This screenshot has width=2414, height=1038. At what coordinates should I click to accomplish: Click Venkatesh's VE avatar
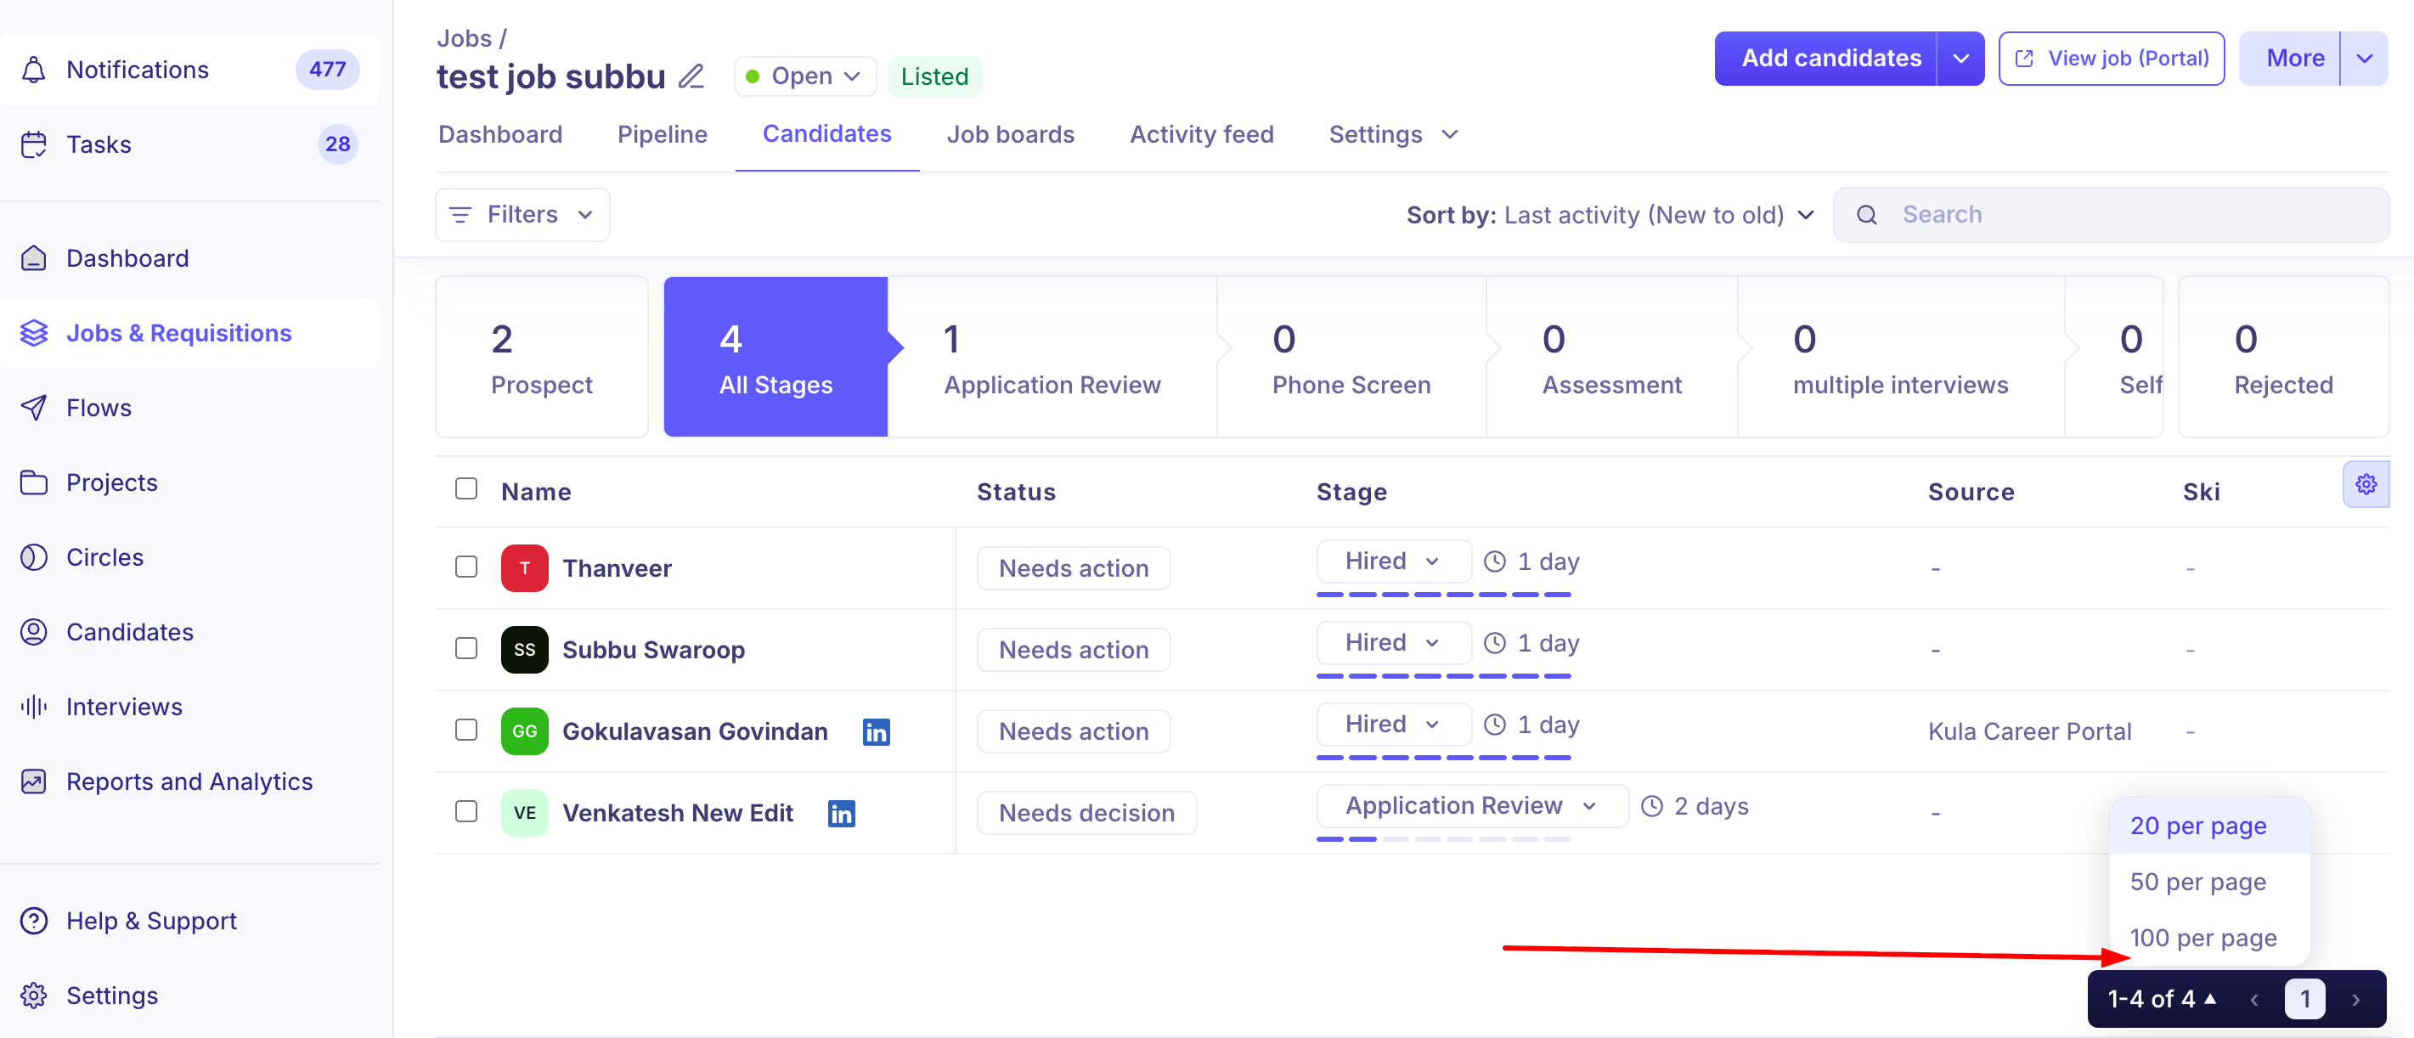pyautogui.click(x=525, y=813)
